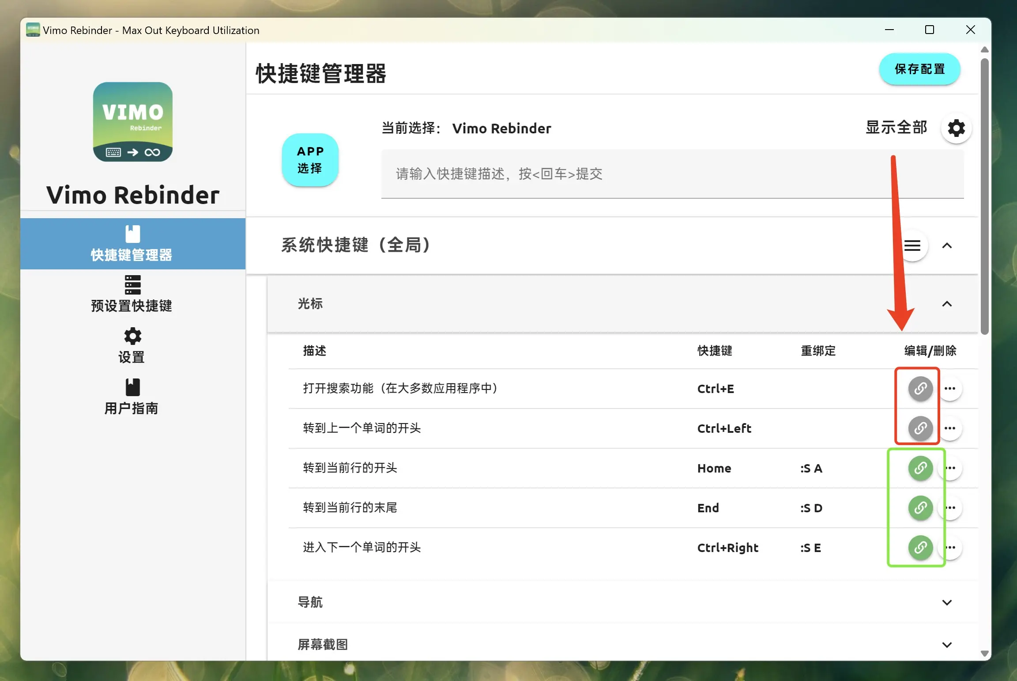The image size is (1017, 681).
Task: Click the Ctrl+E shortcut cell
Action: coord(716,389)
